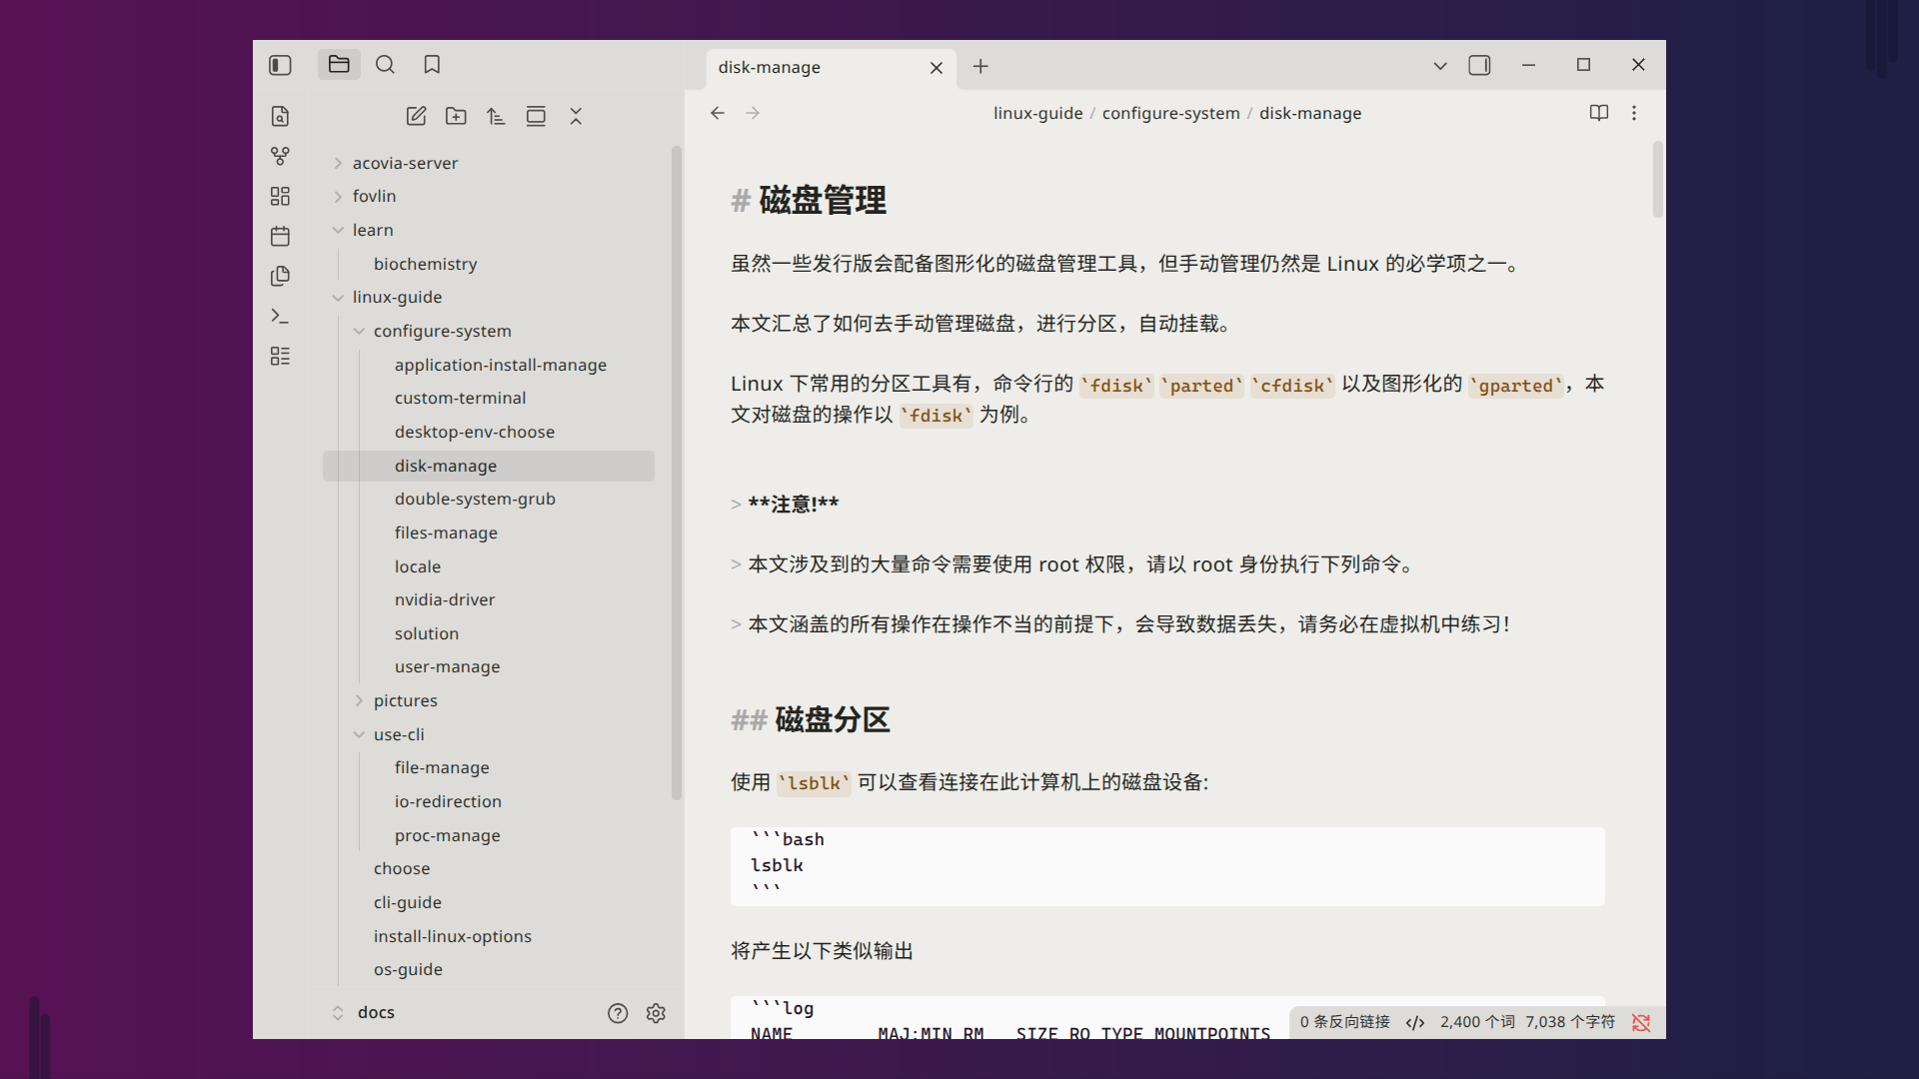The width and height of the screenshot is (1919, 1079).
Task: Open graph view from the ribbon
Action: 280,156
